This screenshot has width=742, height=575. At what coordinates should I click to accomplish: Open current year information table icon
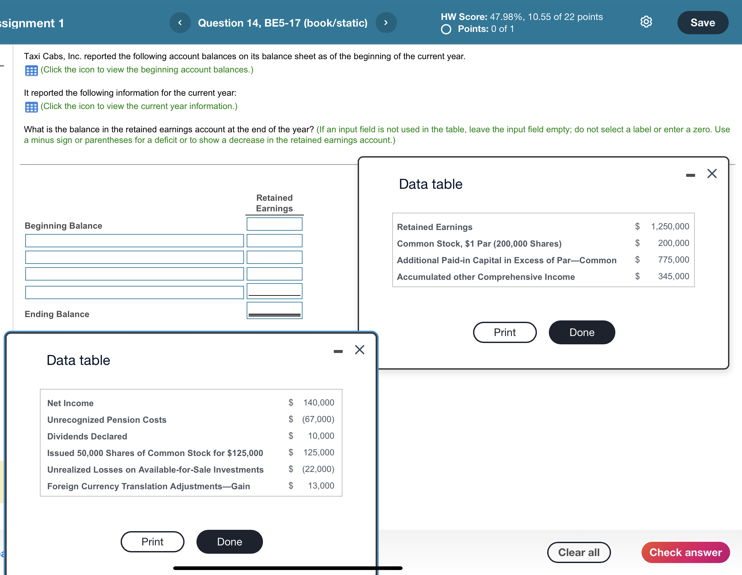(31, 107)
